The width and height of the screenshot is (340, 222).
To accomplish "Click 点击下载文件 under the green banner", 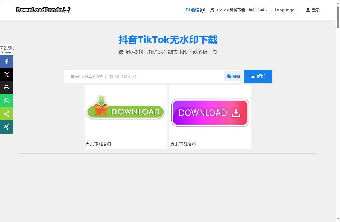I will click(x=98, y=144).
